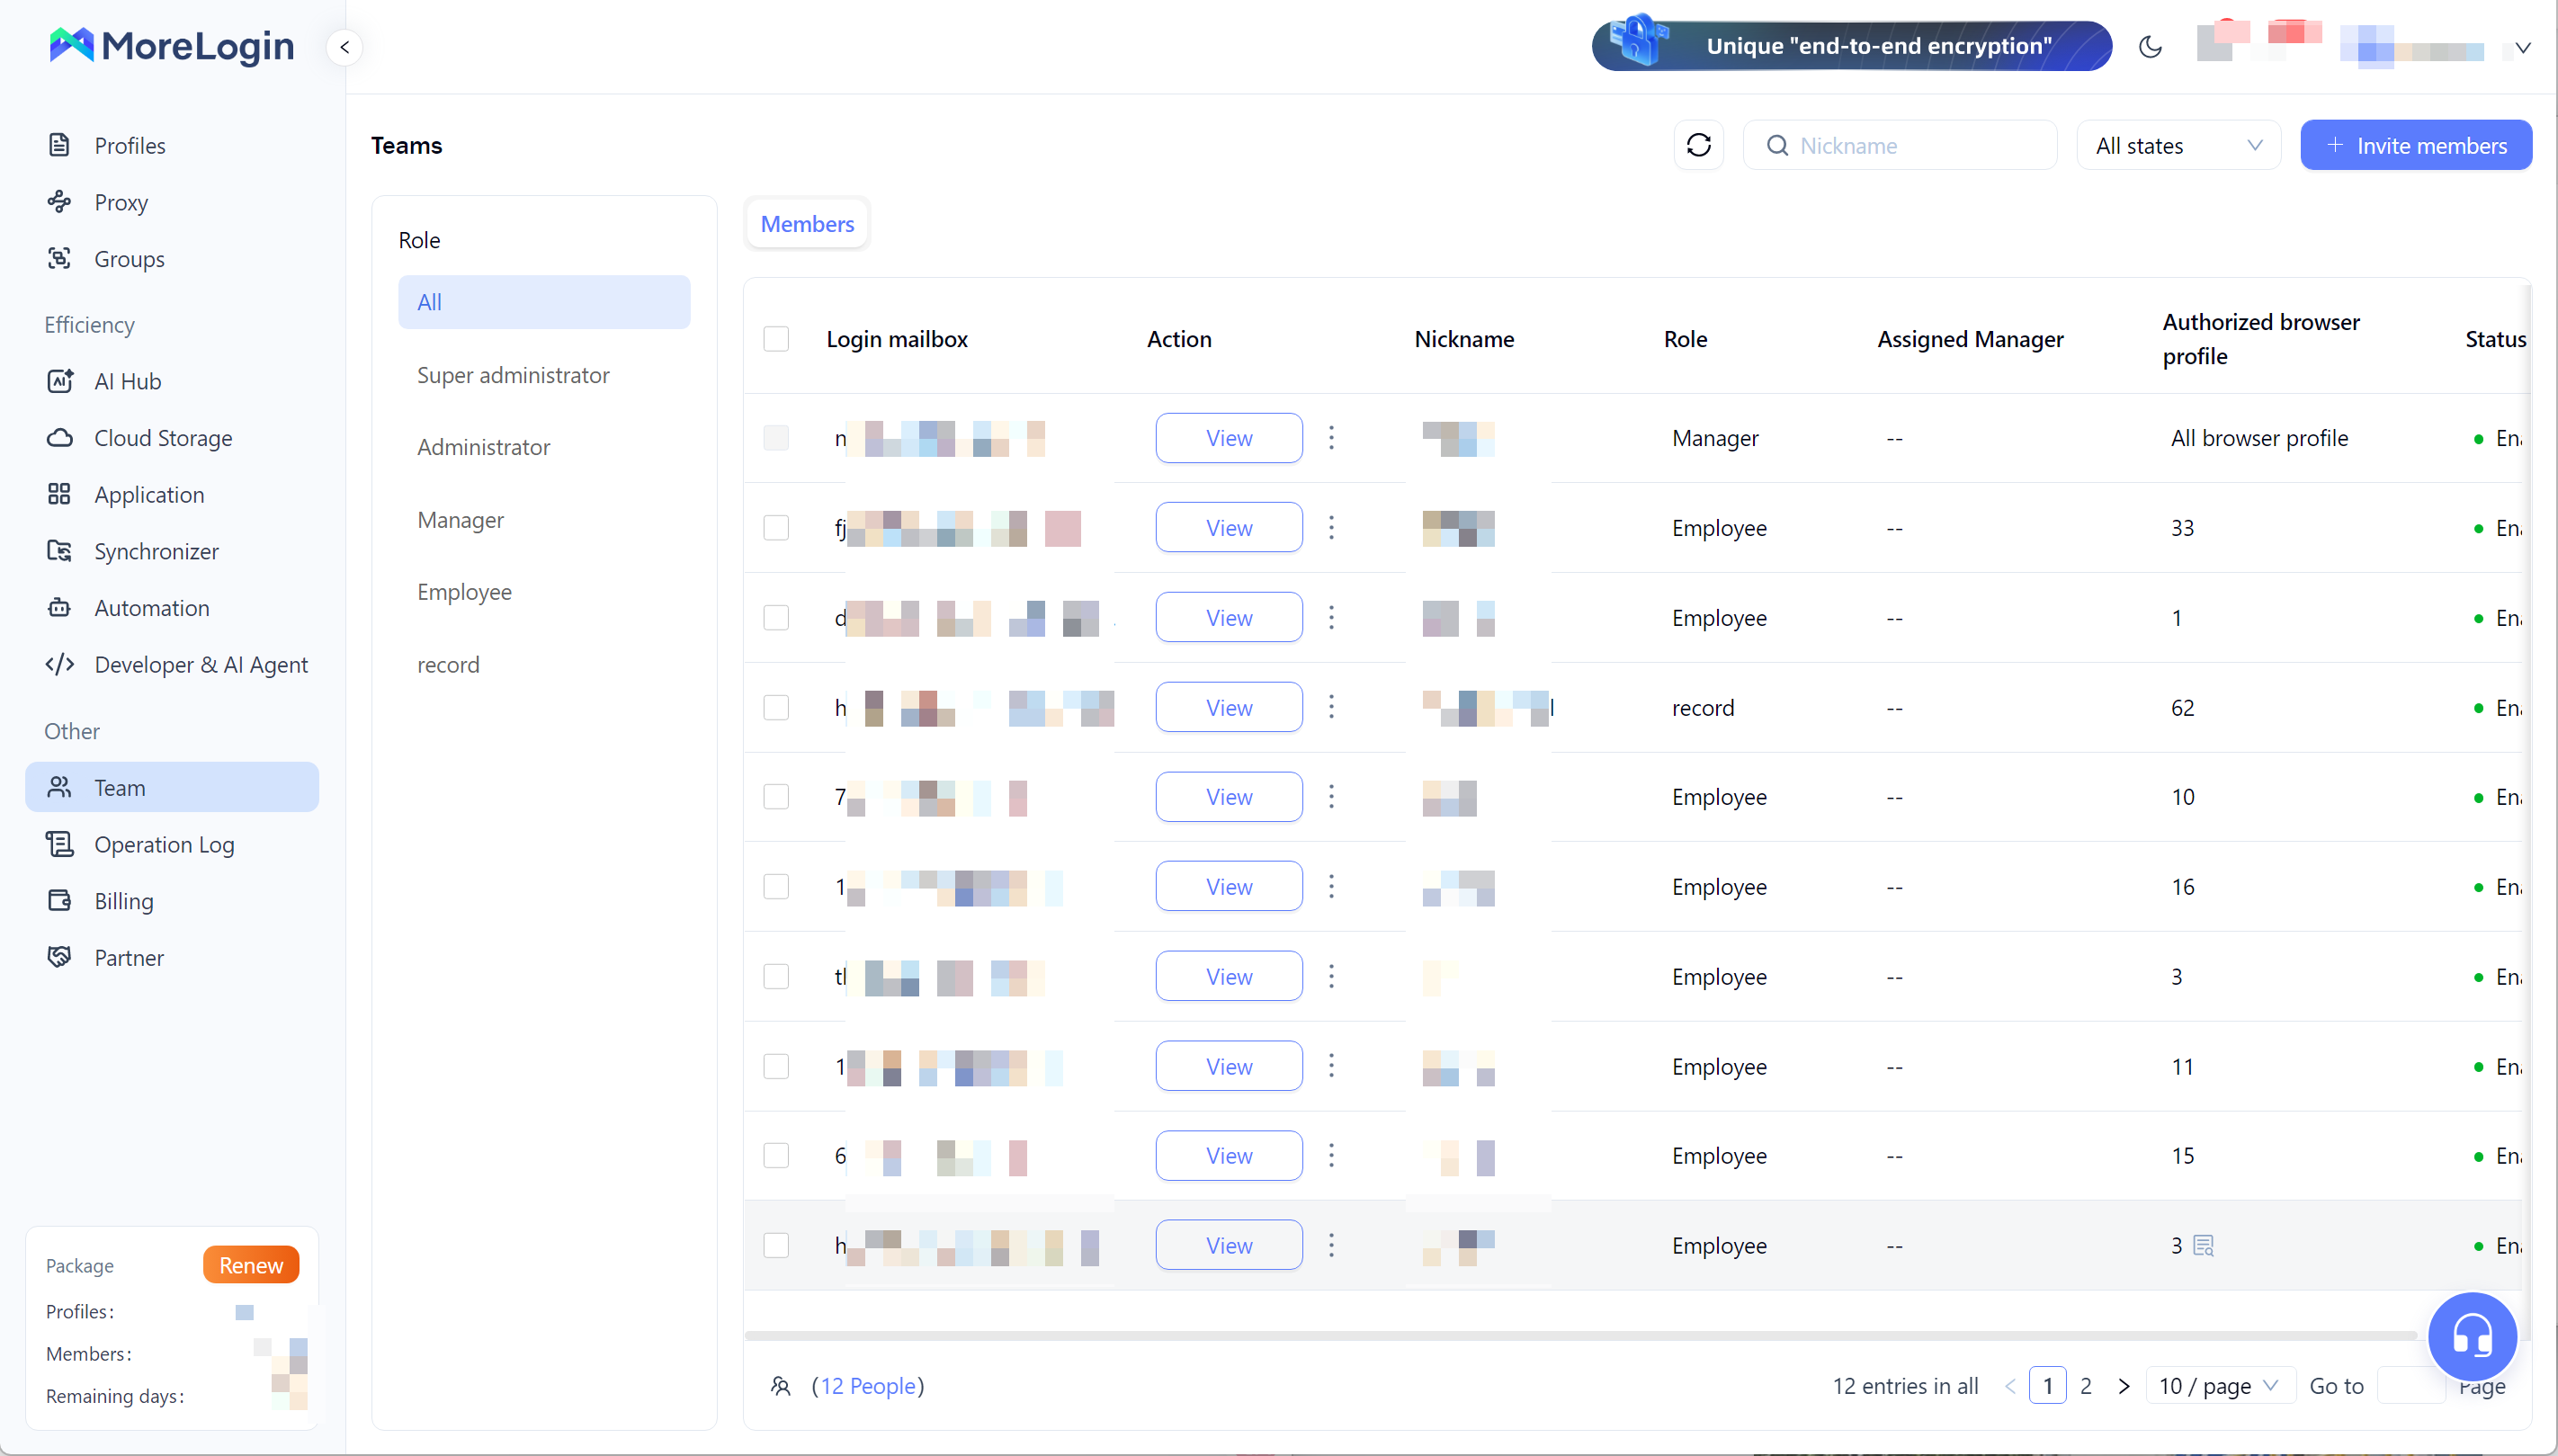Click View for the Manager row
The height and width of the screenshot is (1456, 2558).
(1229, 437)
